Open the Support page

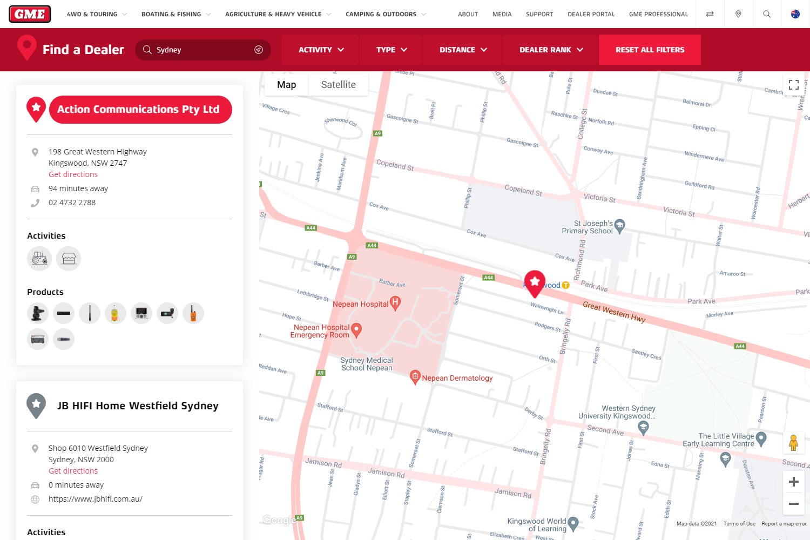coord(539,14)
